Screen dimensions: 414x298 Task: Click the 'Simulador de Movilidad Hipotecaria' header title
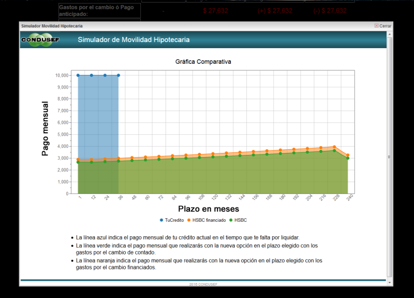[134, 40]
